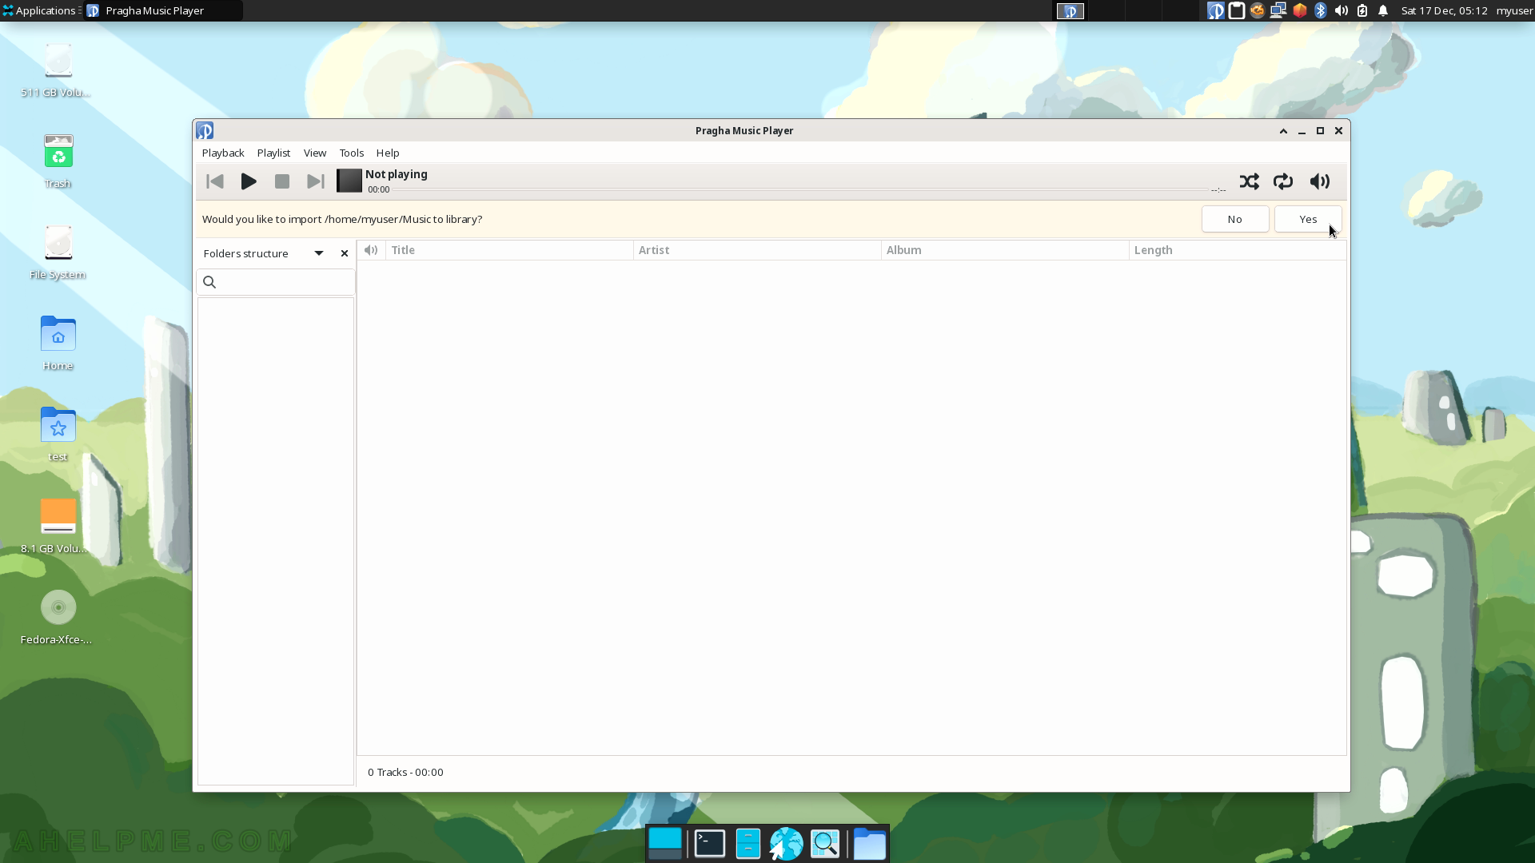Open the power manager battery icon
The width and height of the screenshot is (1535, 863).
(1362, 10)
